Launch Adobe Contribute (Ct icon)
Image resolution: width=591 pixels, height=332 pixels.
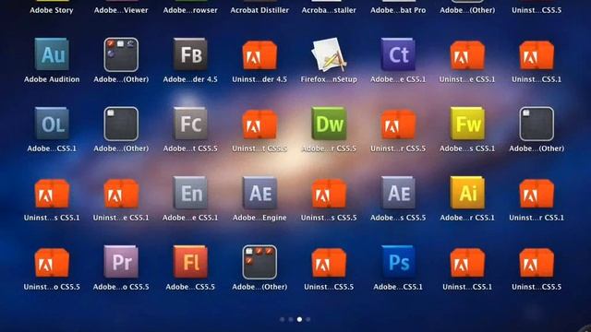[x=398, y=54]
